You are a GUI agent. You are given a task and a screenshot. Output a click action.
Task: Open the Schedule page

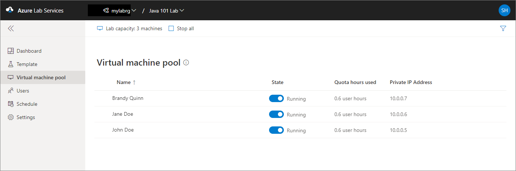point(27,104)
